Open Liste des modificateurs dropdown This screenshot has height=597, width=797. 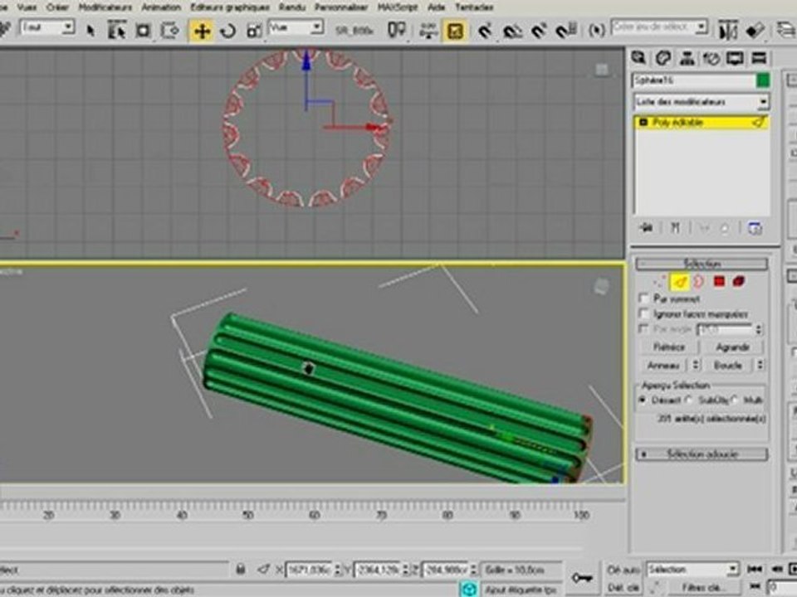[702, 102]
